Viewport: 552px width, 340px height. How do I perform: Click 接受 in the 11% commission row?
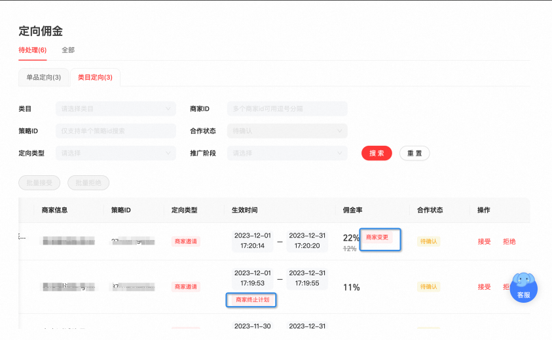[484, 287]
